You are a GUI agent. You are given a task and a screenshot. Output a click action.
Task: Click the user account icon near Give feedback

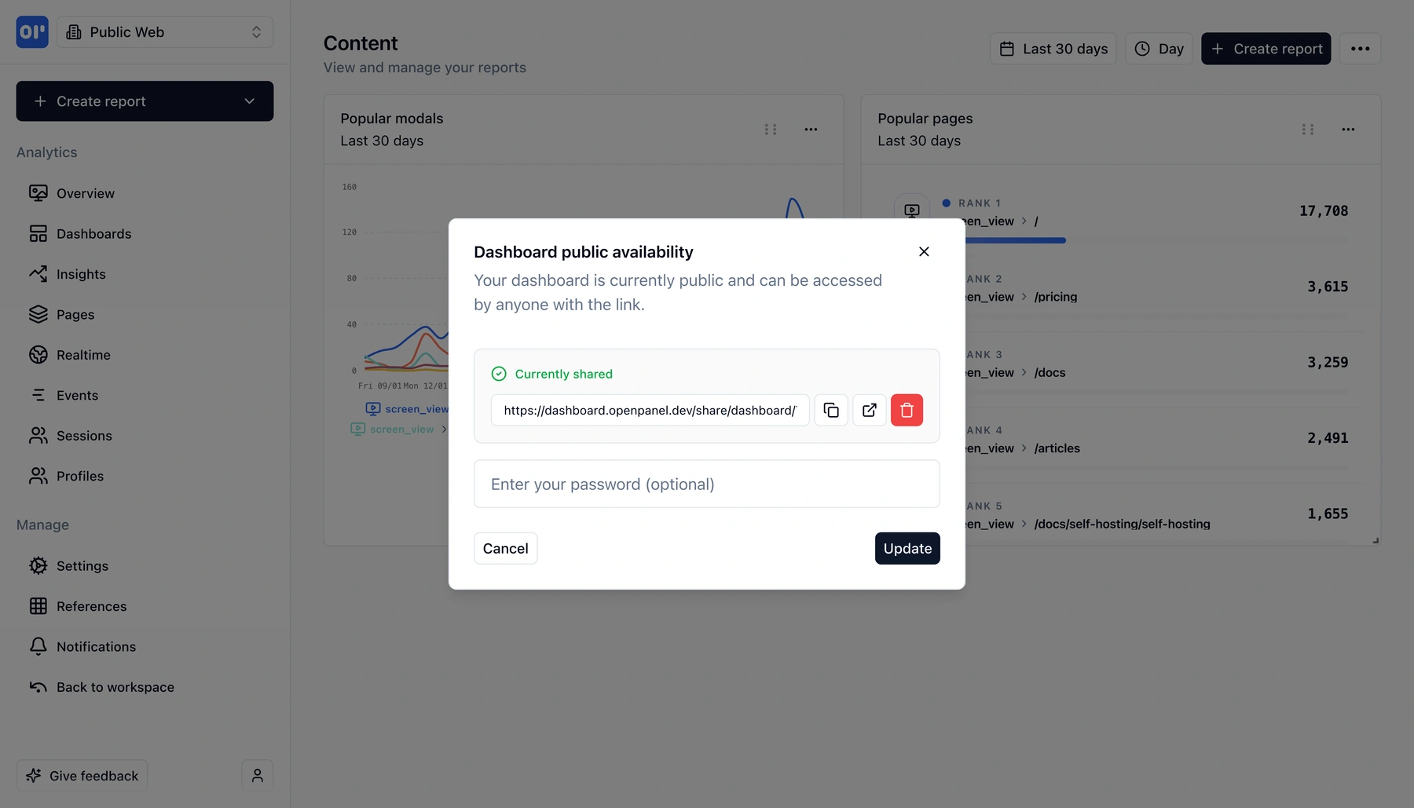257,775
